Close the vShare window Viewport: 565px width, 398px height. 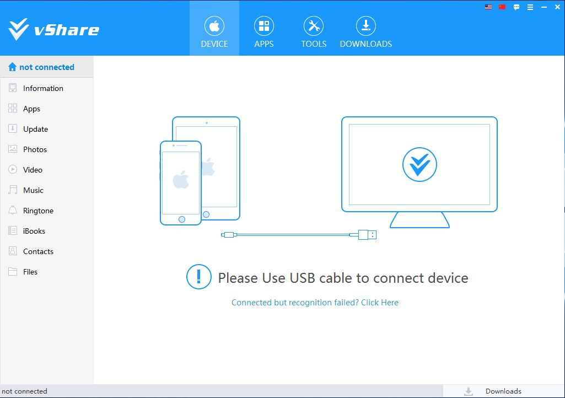pyautogui.click(x=557, y=7)
